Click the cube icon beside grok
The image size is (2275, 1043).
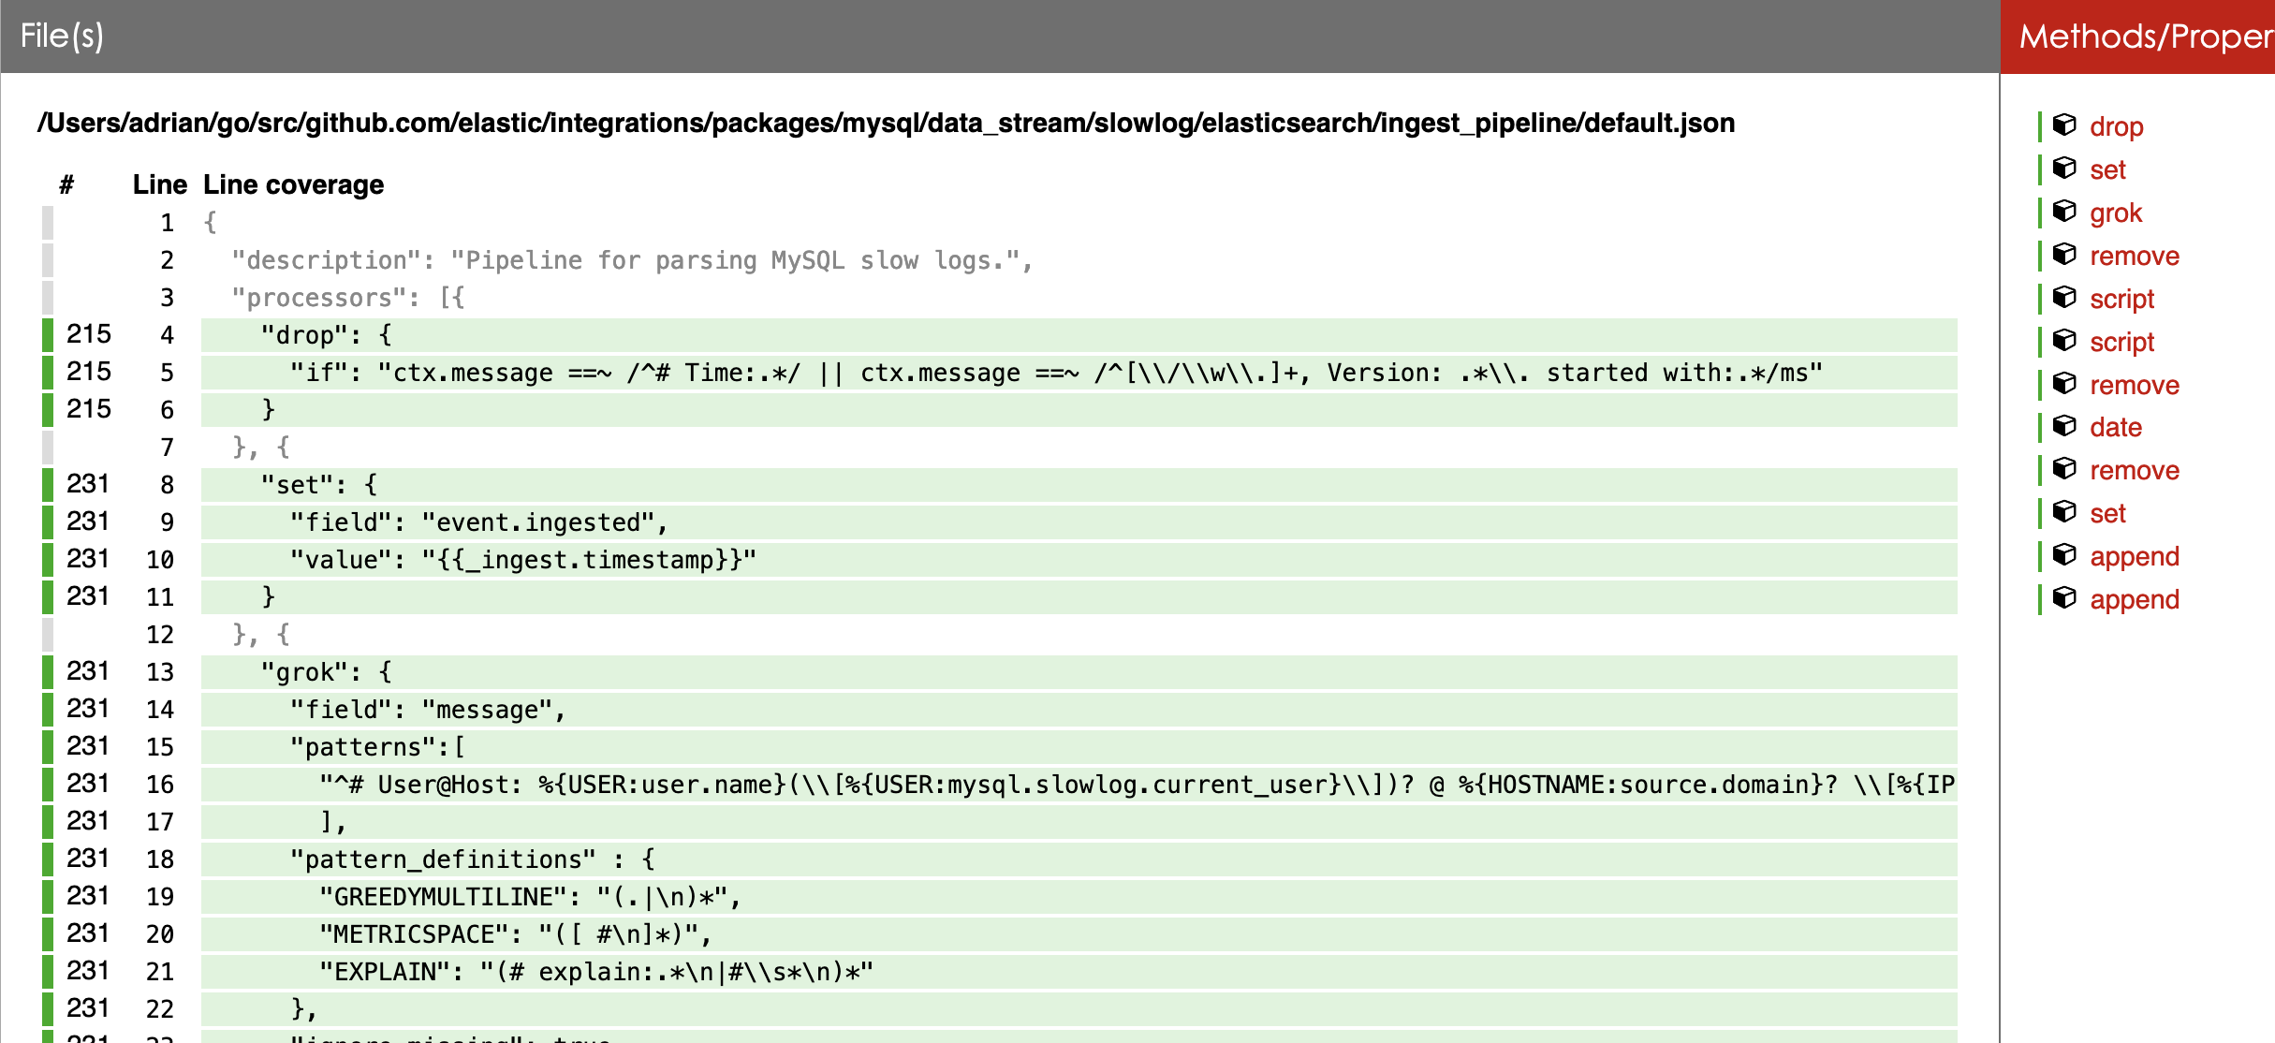click(x=2064, y=212)
